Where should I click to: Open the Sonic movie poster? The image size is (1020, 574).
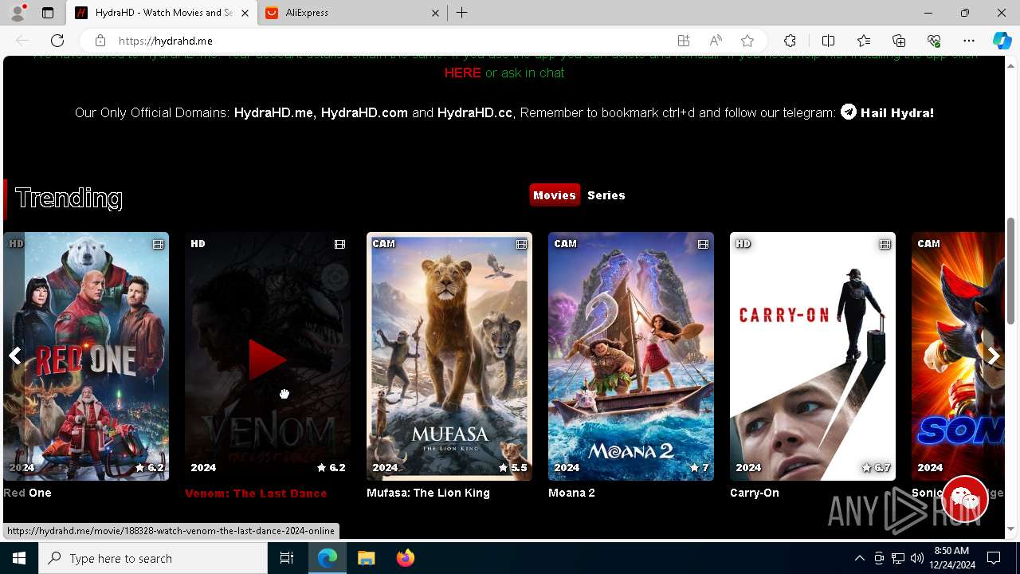pyautogui.click(x=958, y=356)
